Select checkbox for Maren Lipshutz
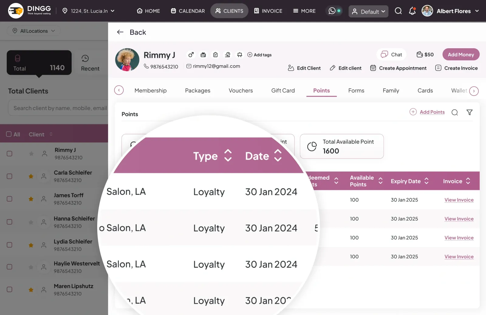The width and height of the screenshot is (486, 315). [x=9, y=290]
